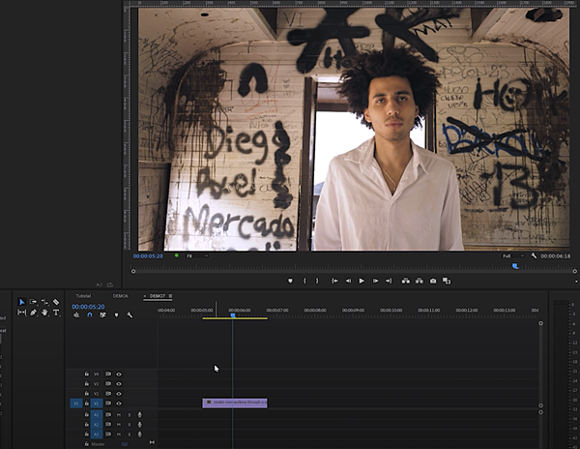Activate the Type tool
580x449 pixels.
coord(56,313)
